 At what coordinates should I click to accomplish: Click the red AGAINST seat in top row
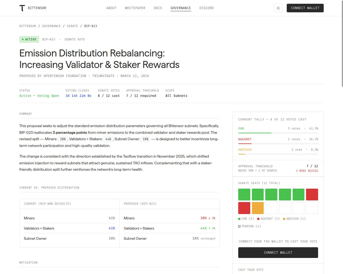pyautogui.click(x=312, y=195)
